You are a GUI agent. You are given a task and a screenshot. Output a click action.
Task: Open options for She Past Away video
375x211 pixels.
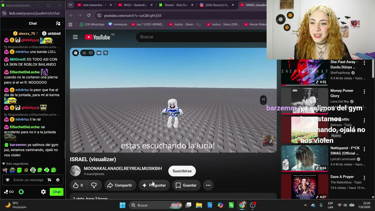[x=364, y=63]
